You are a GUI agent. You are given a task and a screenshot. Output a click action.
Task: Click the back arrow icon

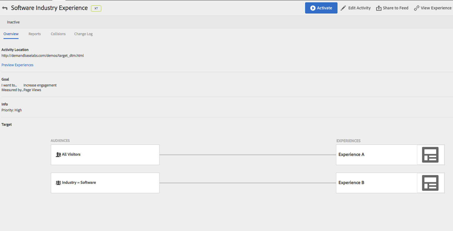pyautogui.click(x=5, y=8)
